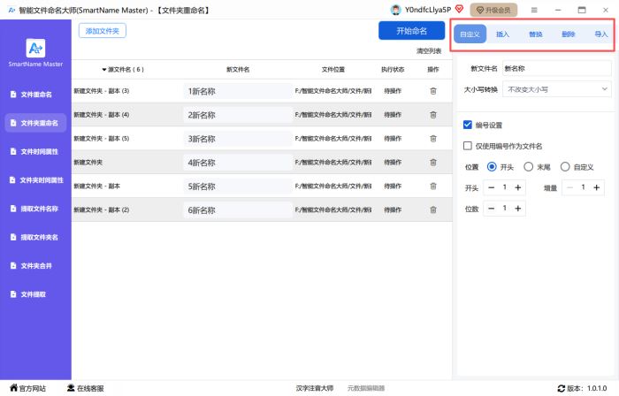Click the version refresh icon

(x=561, y=389)
